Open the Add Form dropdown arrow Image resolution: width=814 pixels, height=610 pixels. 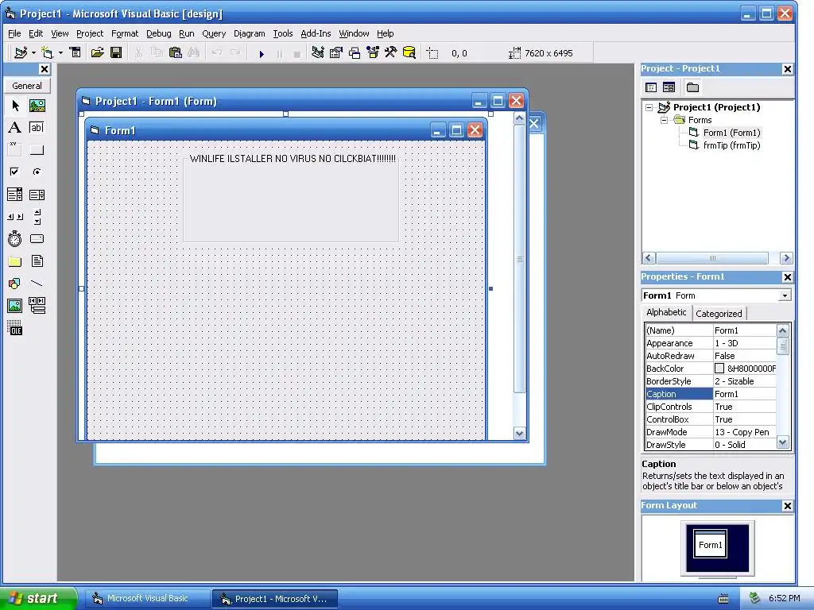pos(60,53)
